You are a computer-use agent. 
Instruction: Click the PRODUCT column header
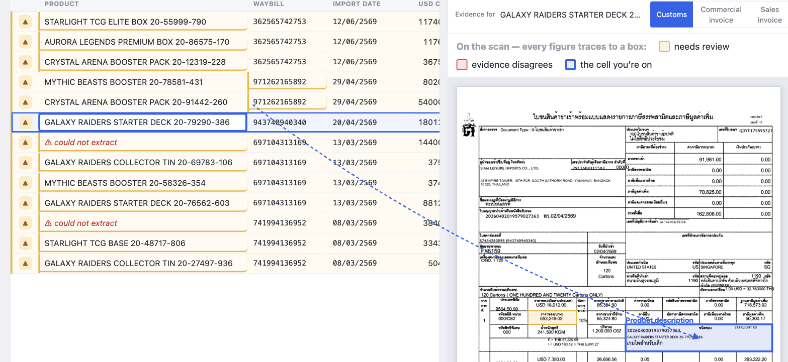click(61, 4)
